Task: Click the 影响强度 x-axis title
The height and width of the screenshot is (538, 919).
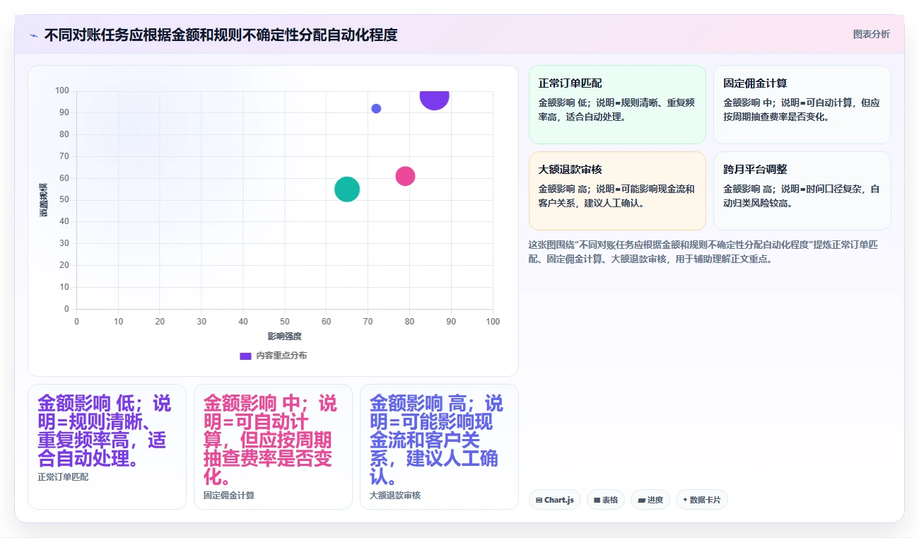Action: click(284, 337)
